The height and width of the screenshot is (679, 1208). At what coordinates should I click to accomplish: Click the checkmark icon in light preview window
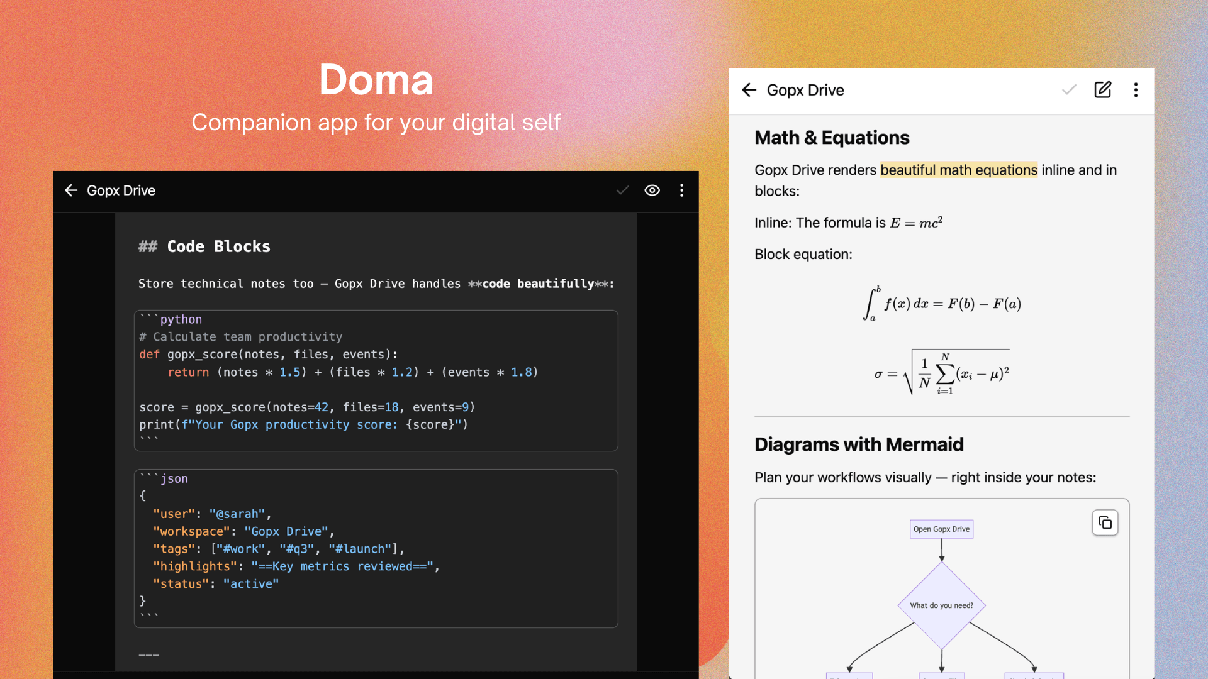1069,90
